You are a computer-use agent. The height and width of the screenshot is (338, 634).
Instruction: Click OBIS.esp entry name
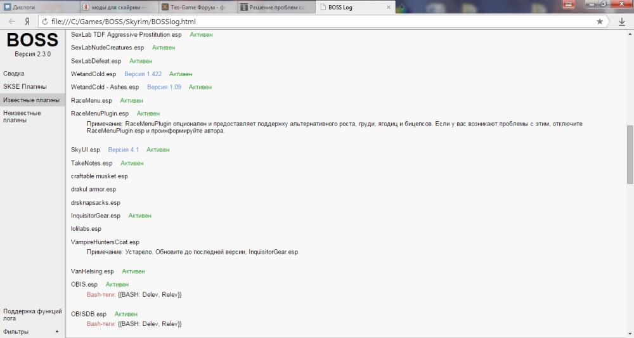click(84, 284)
